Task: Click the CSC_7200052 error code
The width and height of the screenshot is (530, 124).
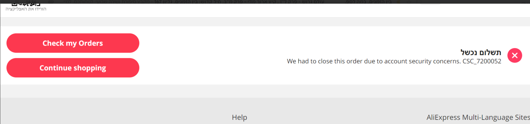Action: pyautogui.click(x=482, y=61)
